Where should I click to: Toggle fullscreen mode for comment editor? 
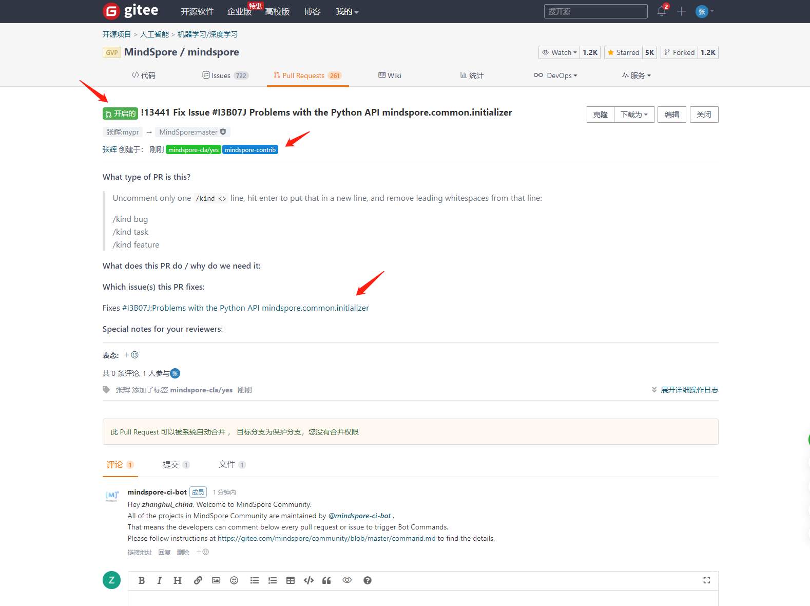point(707,580)
